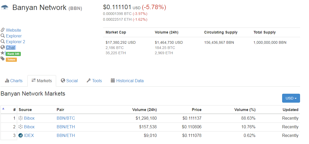Select the Tools tab
The image size is (309, 144).
pyautogui.click(x=94, y=81)
